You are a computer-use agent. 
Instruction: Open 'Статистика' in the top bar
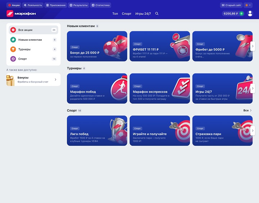(101, 5)
